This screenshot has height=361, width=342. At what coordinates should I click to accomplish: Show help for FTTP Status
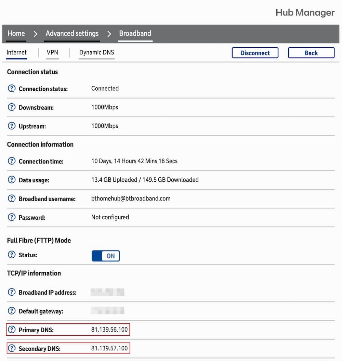click(12, 255)
